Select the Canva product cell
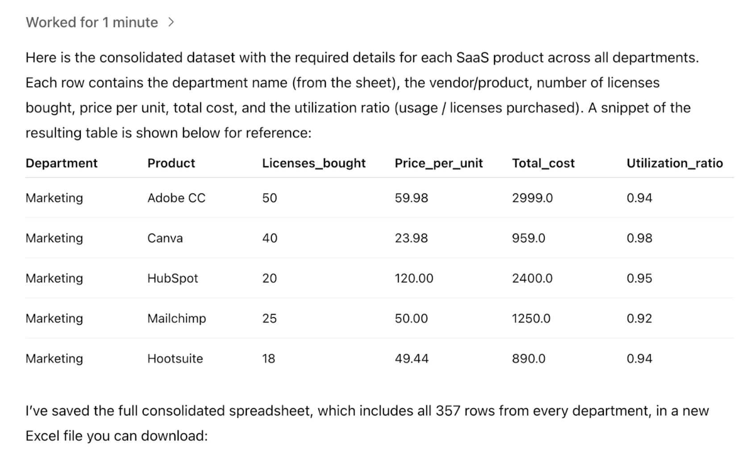Viewport: 751px width, 470px height. point(165,238)
